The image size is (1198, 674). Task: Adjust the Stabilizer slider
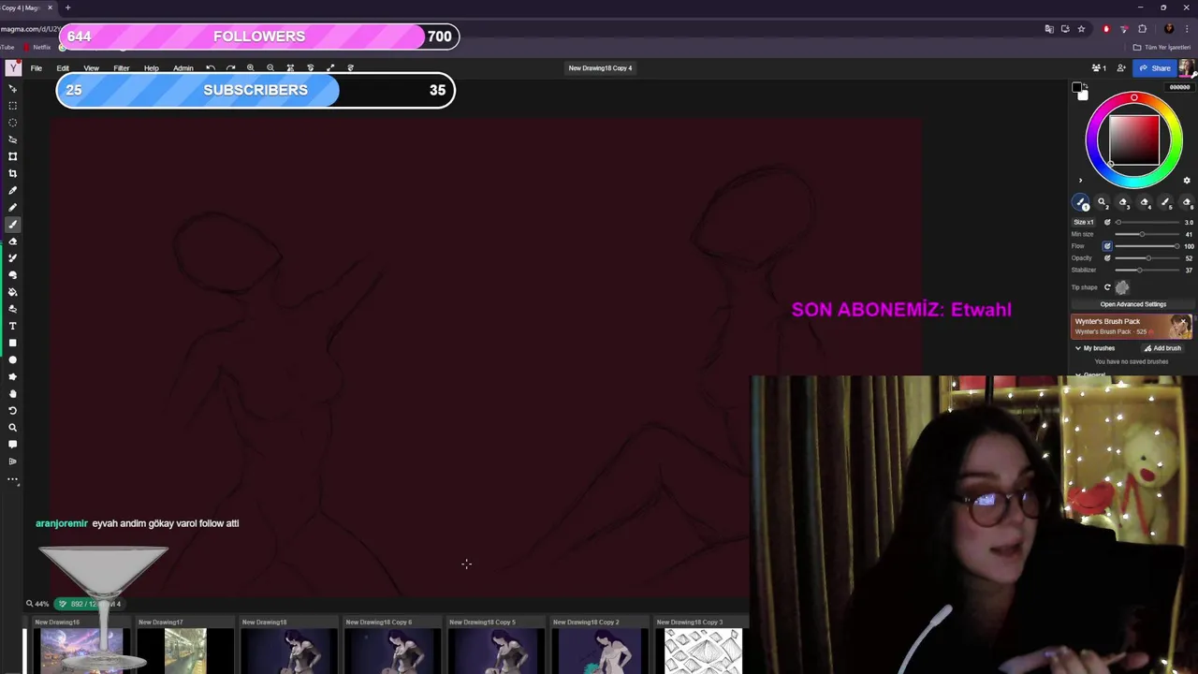(x=1147, y=270)
